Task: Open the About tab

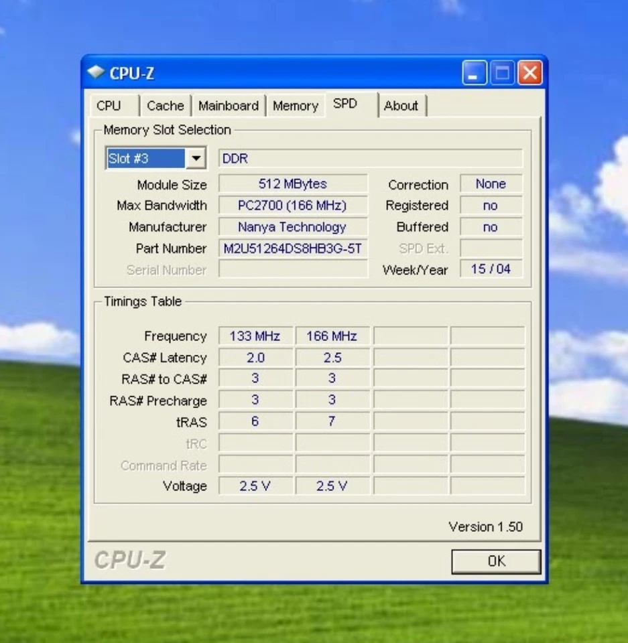Action: [x=401, y=105]
